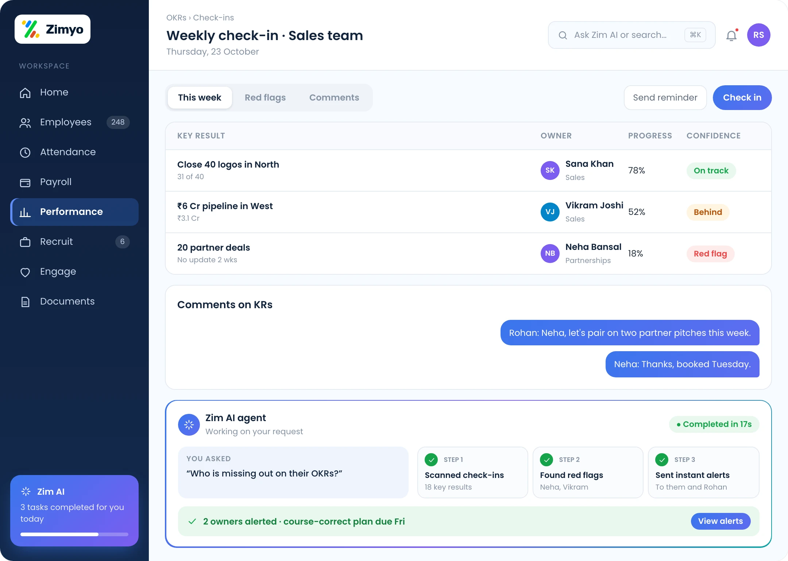
Task: Click Sana Khan's SK avatar
Action: 550,170
